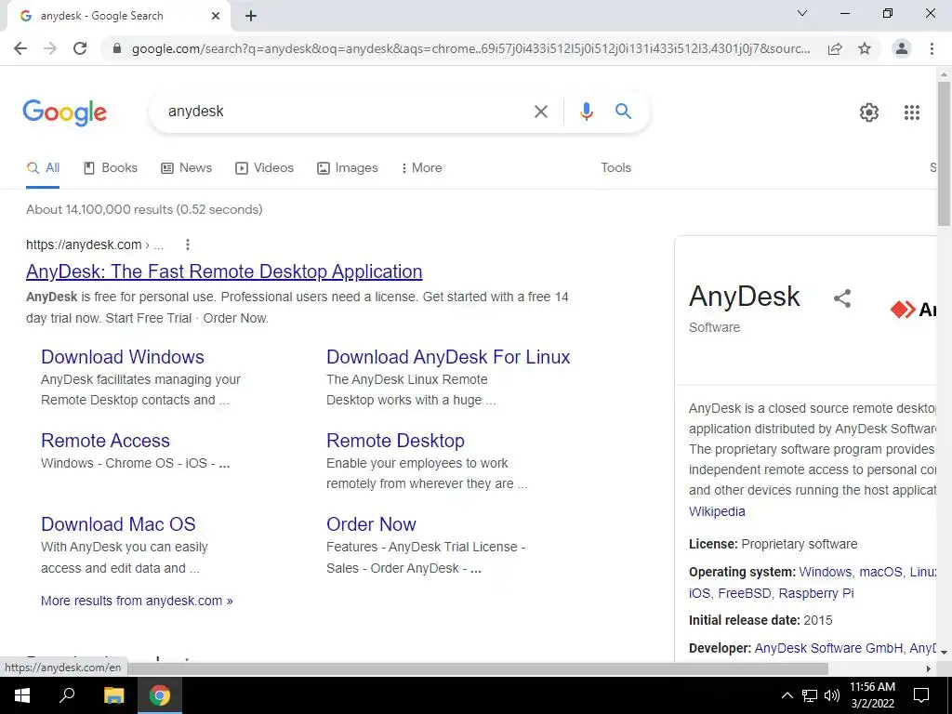This screenshot has height=714, width=952.
Task: Close the anydesk Google Search tab
Action: 216,16
